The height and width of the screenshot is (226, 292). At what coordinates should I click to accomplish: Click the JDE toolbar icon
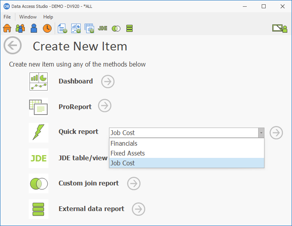click(x=103, y=28)
